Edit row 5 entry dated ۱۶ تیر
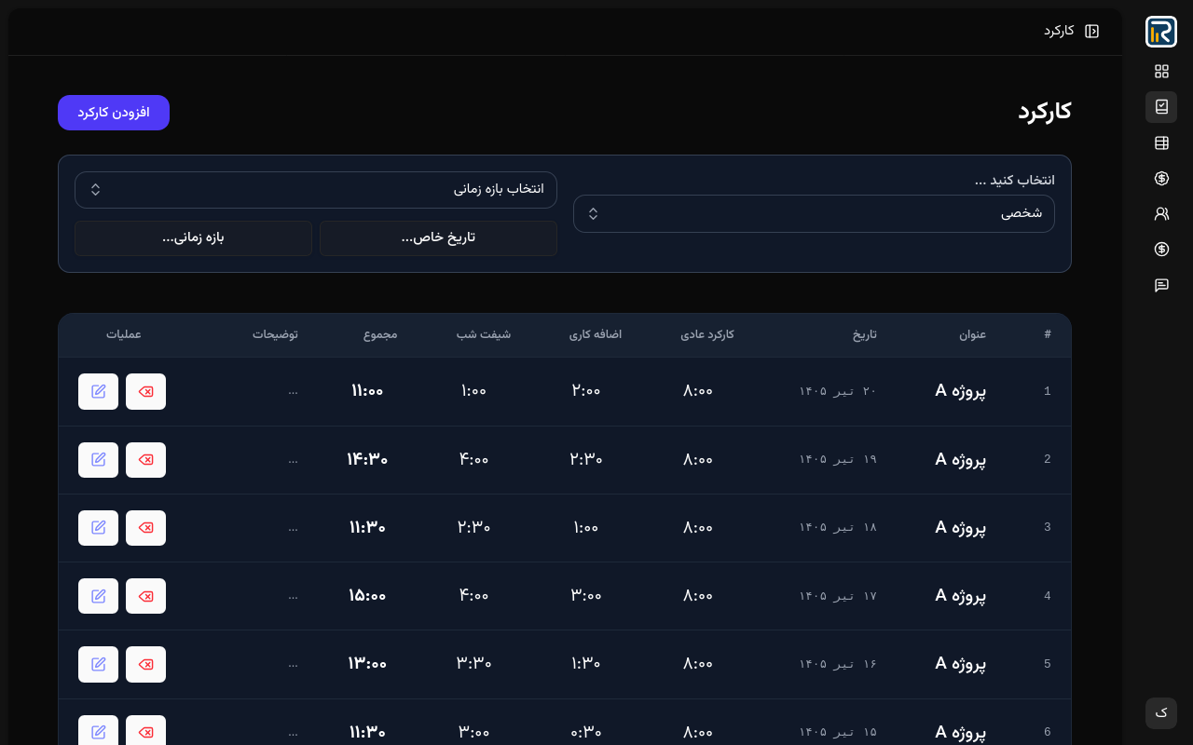Viewport: 1193px width, 745px height. (x=98, y=664)
